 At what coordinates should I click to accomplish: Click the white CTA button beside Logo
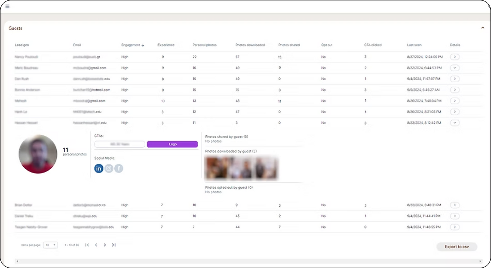pos(120,144)
